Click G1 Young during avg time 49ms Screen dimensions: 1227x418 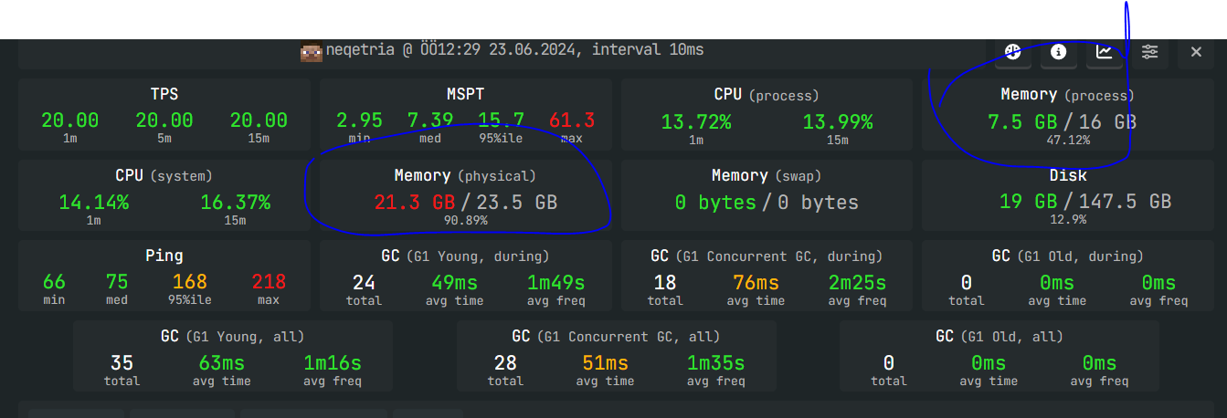[456, 283]
